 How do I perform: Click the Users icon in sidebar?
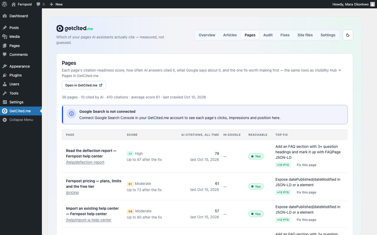point(5,84)
